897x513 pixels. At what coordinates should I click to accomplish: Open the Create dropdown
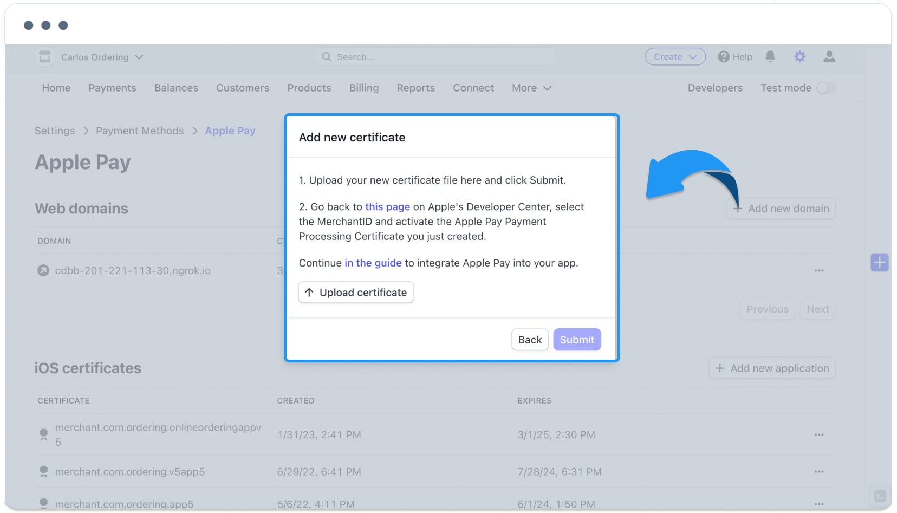[675, 56]
